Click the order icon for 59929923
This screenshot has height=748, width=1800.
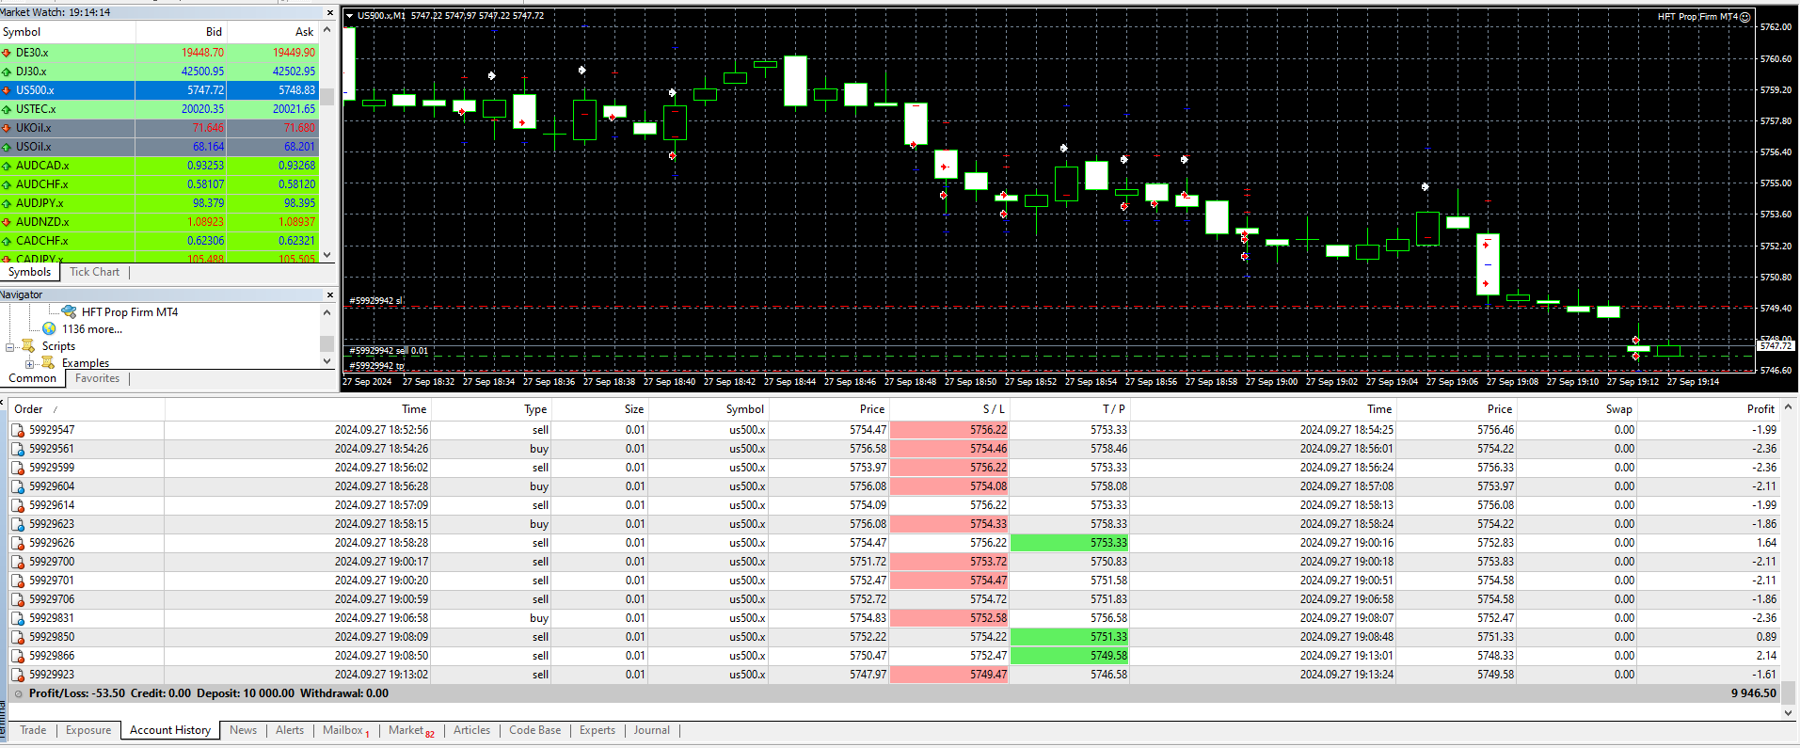click(x=17, y=675)
